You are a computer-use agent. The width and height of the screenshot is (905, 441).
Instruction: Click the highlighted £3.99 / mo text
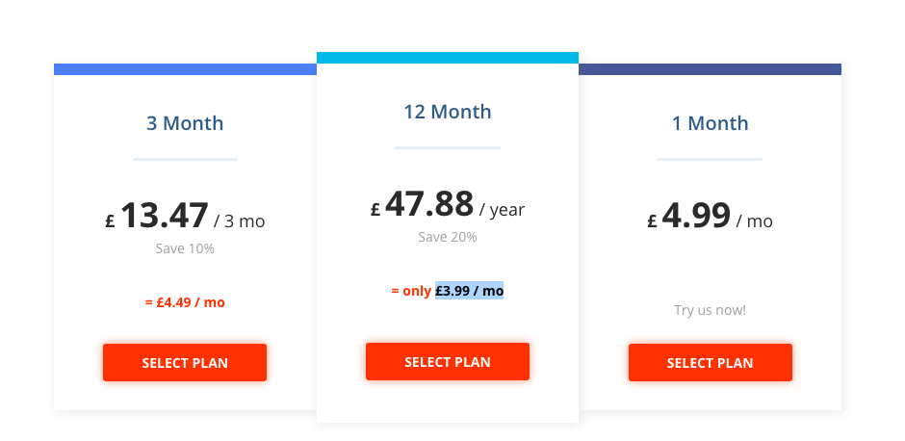[x=469, y=291]
